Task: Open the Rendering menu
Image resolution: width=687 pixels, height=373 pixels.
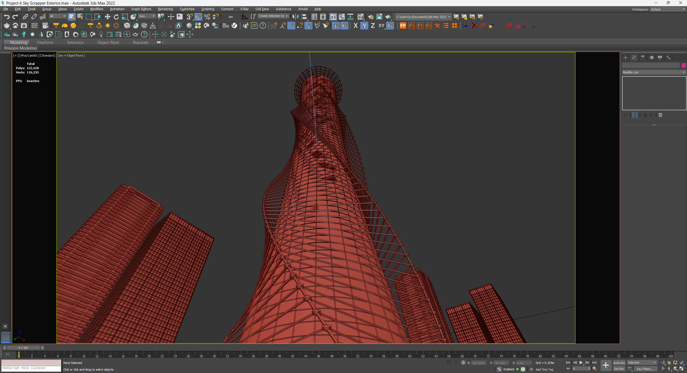Action: click(x=165, y=9)
